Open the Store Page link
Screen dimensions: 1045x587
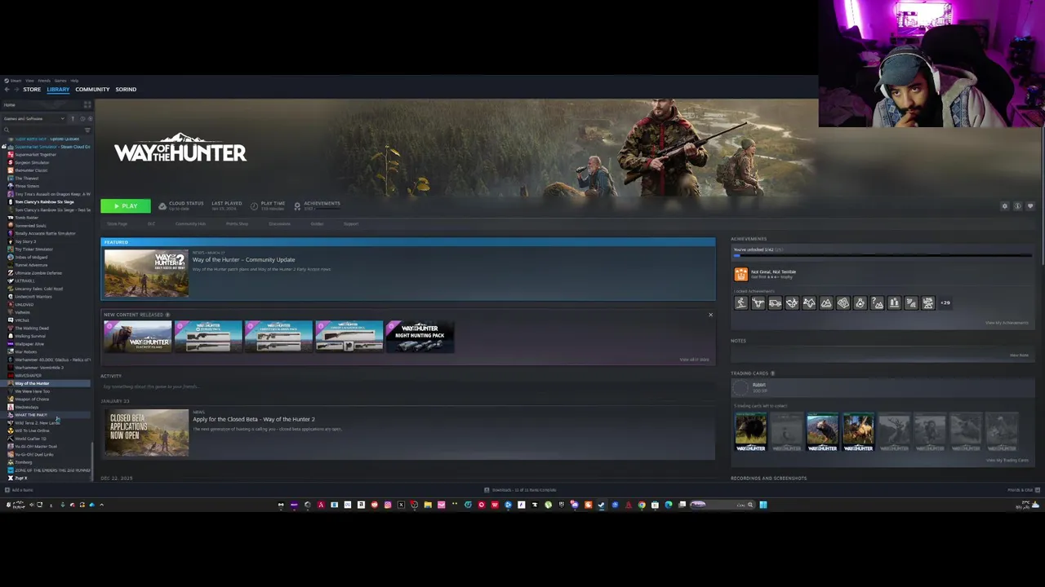click(x=117, y=223)
